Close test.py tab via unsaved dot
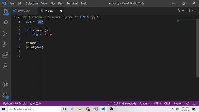Viewport: 199px width, 112px height. [x=61, y=11]
